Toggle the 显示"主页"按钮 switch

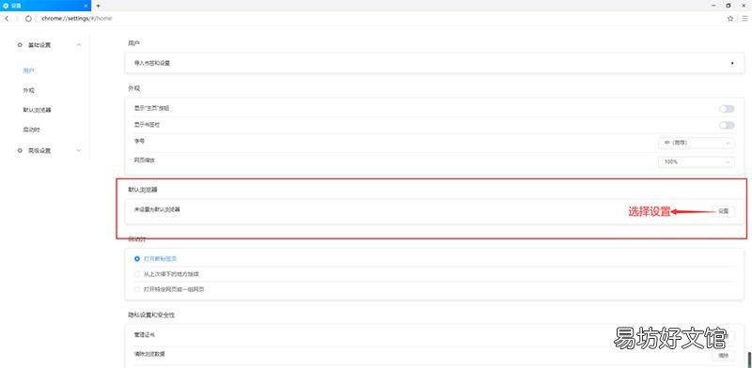[x=726, y=109]
